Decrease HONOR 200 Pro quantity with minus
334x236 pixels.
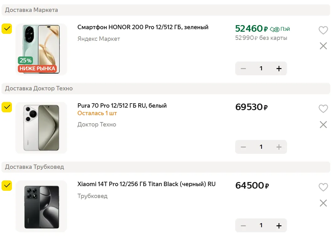click(243, 68)
